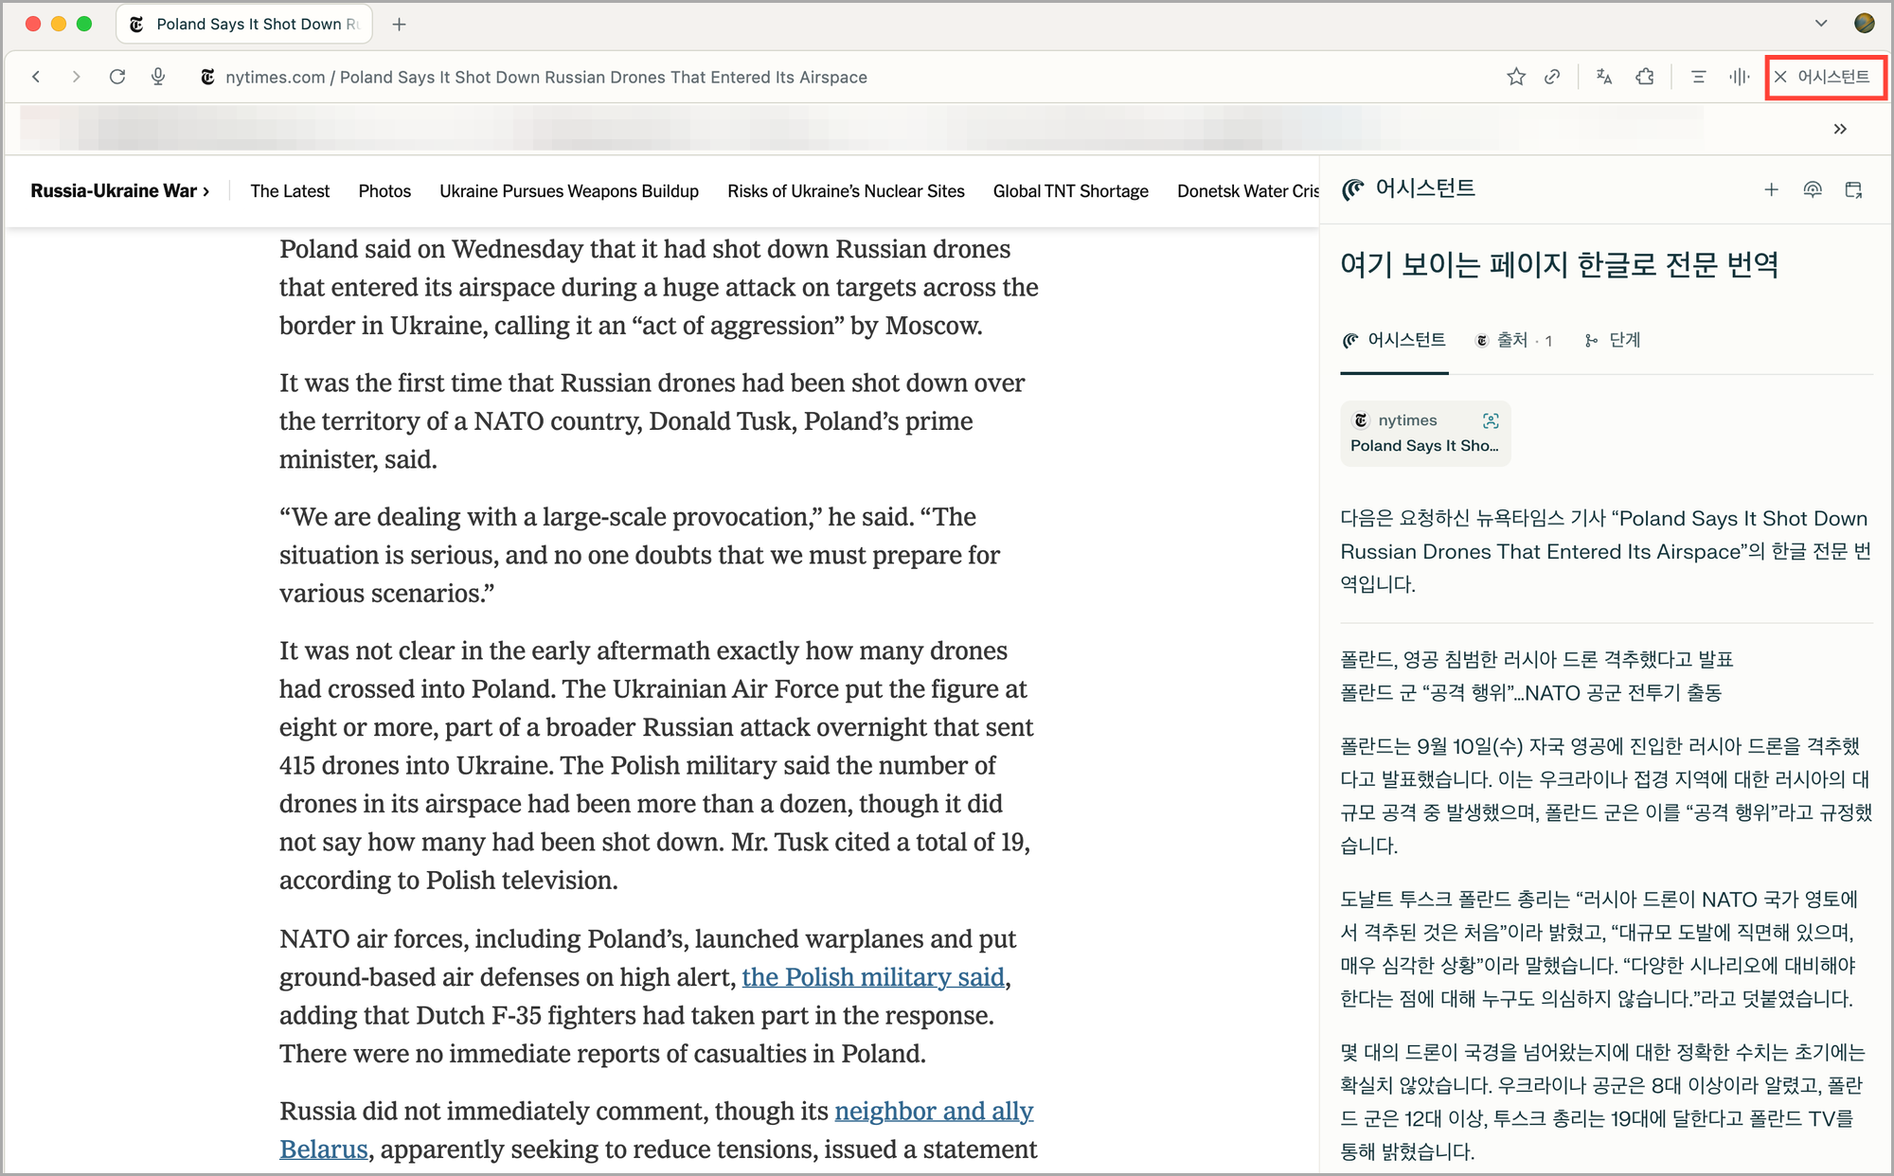The width and height of the screenshot is (1894, 1176).
Task: Open Global TNT Shortage nav item
Action: 1071,190
